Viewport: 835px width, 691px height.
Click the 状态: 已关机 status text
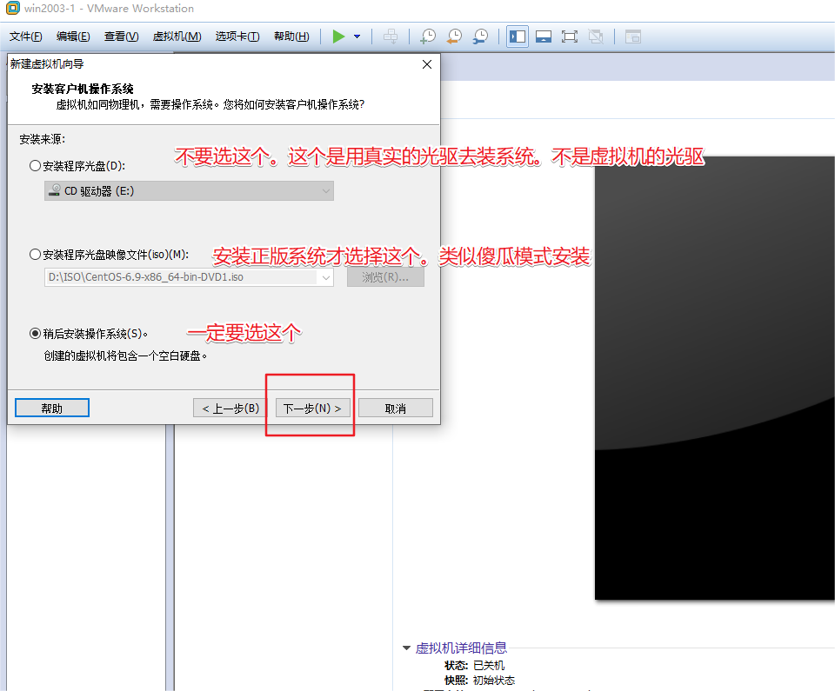tap(475, 666)
